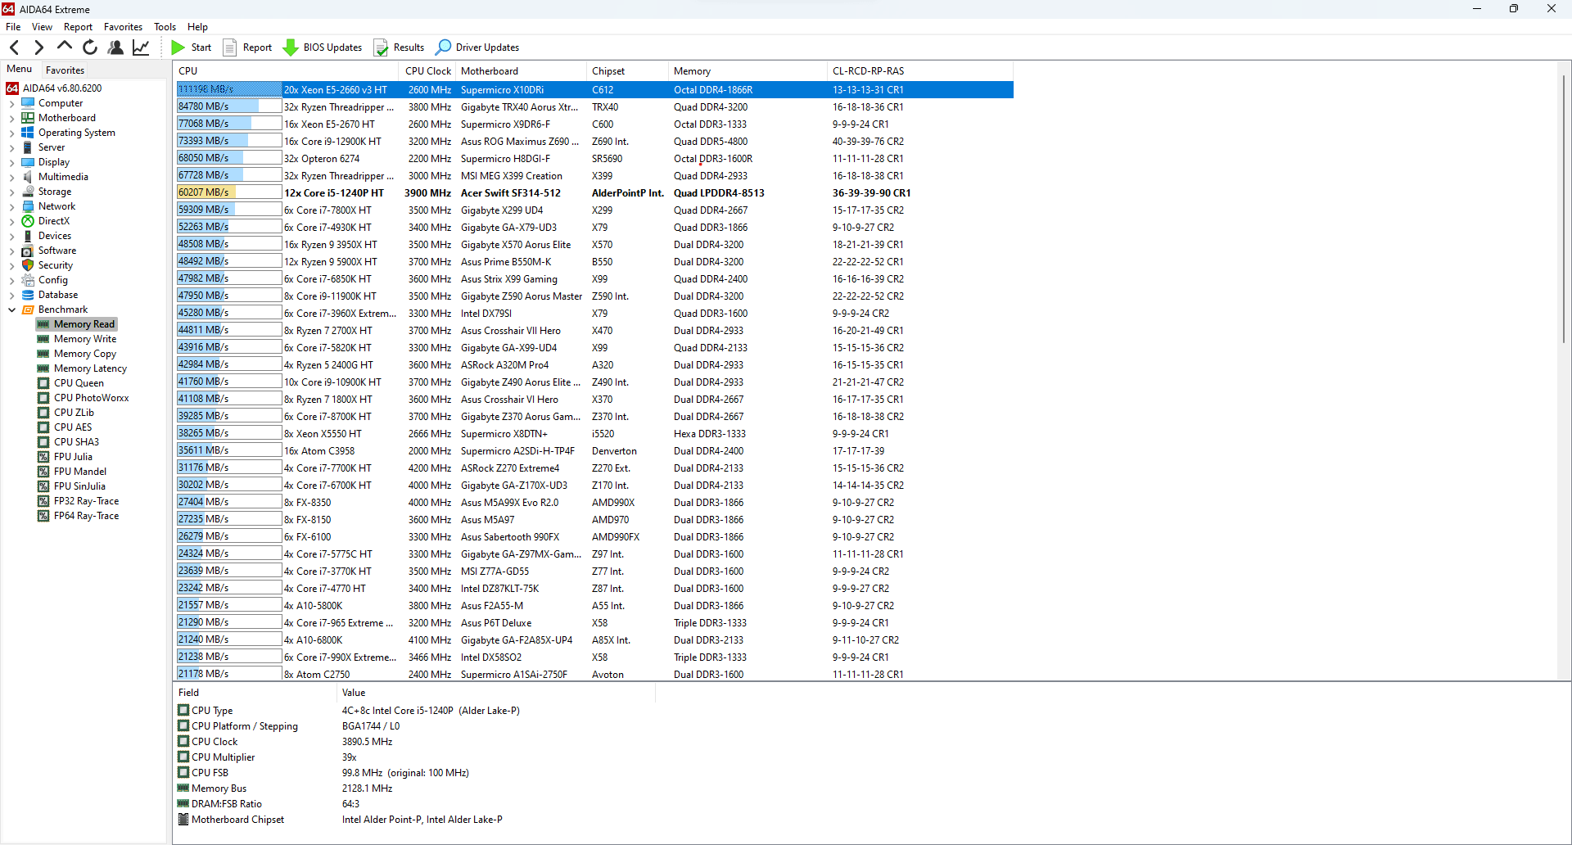
Task: Click the graph chart toolbar icon
Action: pyautogui.click(x=141, y=47)
